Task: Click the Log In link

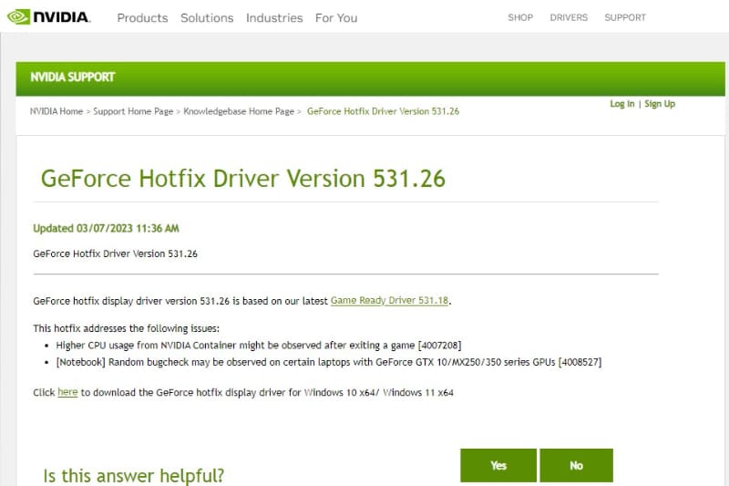Action: 622,104
